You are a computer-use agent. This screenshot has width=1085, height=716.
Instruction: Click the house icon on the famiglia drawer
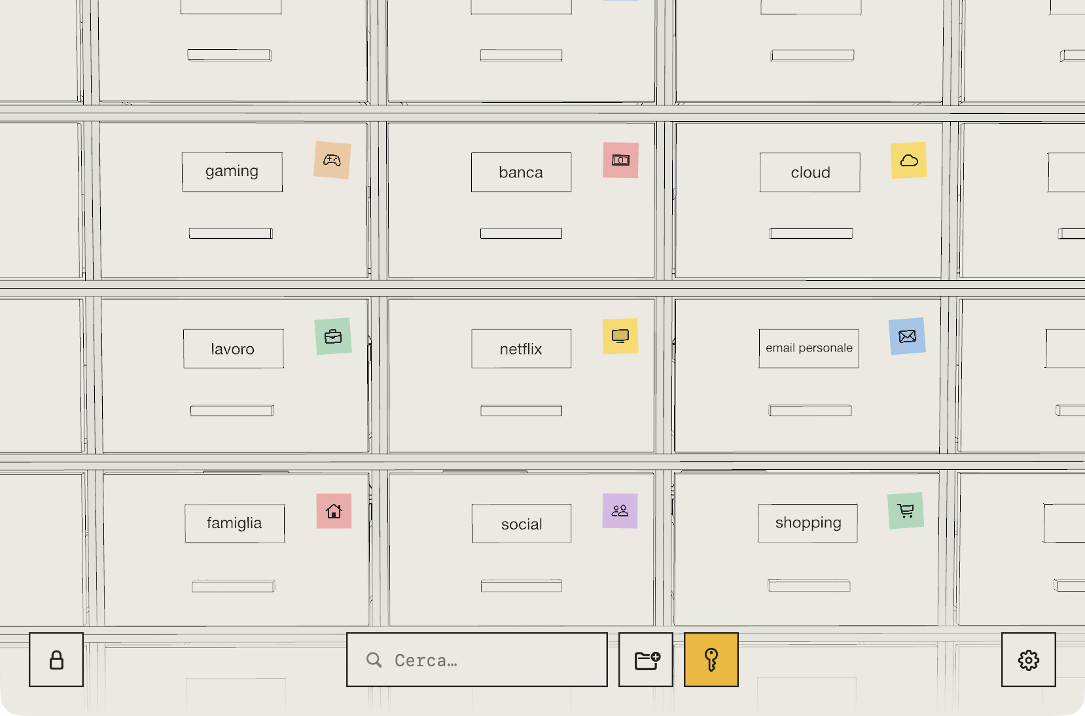334,511
